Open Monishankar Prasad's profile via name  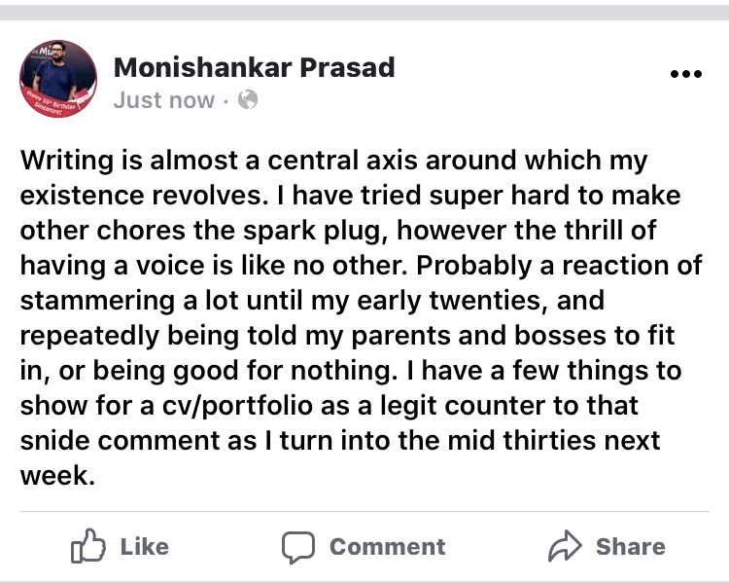[255, 67]
